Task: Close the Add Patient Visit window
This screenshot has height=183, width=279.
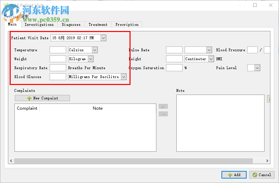Action: point(271,5)
